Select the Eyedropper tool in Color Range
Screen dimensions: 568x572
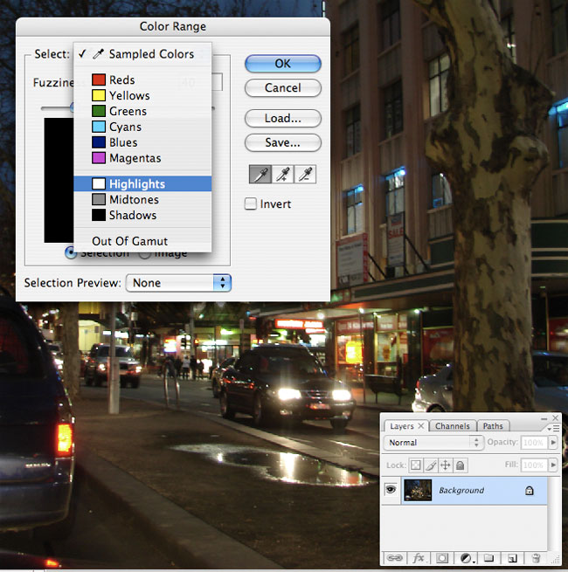click(260, 176)
